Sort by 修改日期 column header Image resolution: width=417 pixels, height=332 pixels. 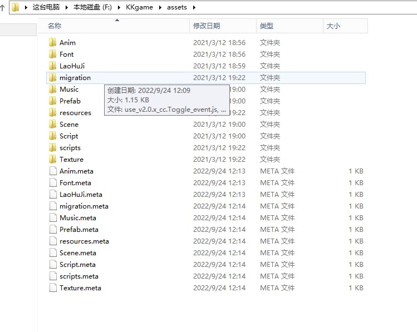coord(207,26)
